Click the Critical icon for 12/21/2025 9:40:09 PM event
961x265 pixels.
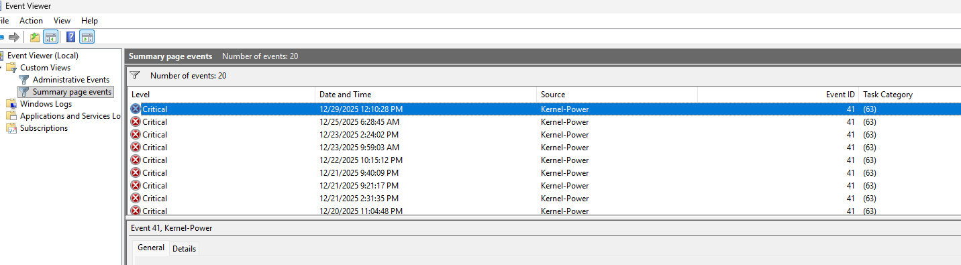click(136, 172)
